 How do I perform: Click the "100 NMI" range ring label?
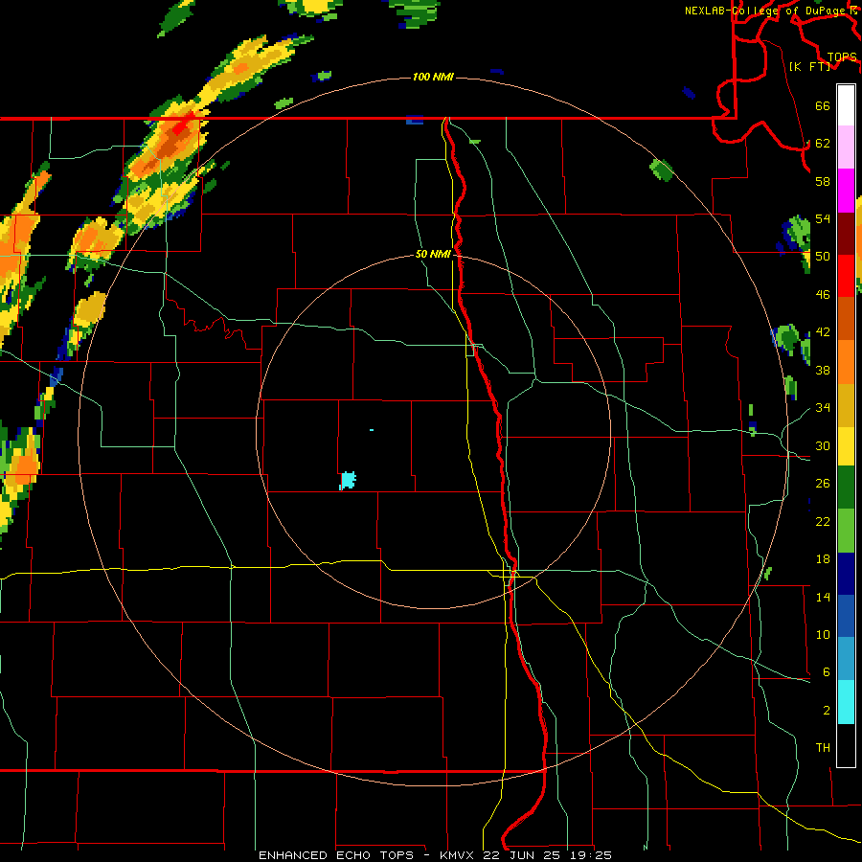(433, 77)
